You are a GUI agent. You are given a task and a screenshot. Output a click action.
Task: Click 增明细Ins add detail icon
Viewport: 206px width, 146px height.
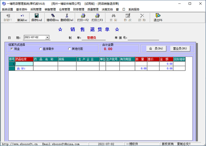pyautogui.click(x=53, y=15)
